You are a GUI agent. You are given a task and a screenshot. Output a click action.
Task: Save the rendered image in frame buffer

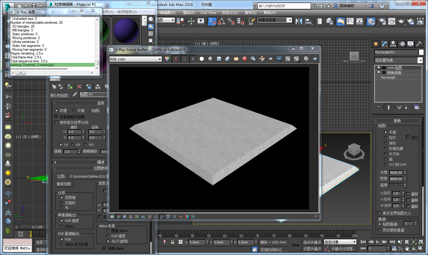(x=219, y=59)
